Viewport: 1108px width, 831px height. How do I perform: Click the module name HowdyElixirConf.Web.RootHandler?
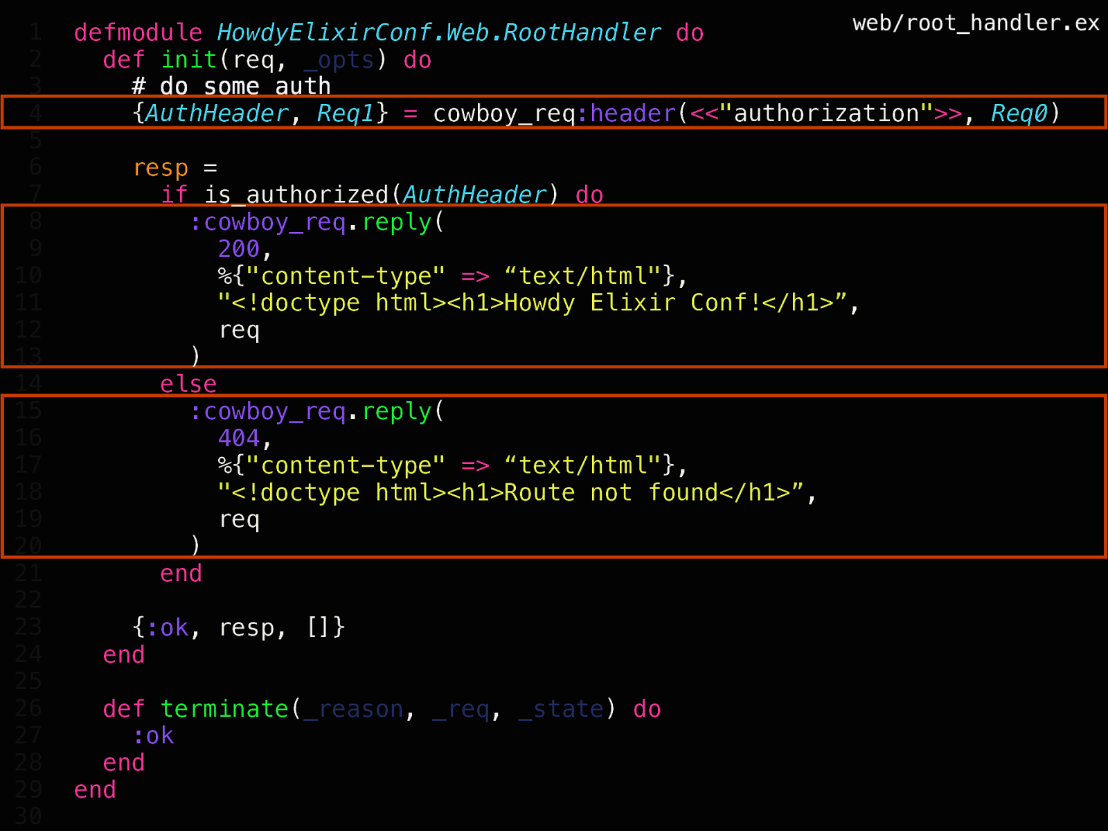(439, 33)
